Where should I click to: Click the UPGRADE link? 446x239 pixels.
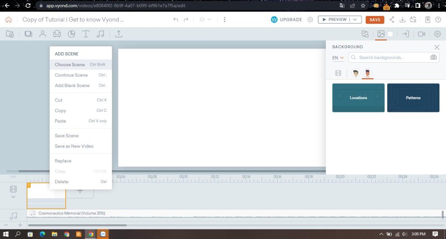287,20
